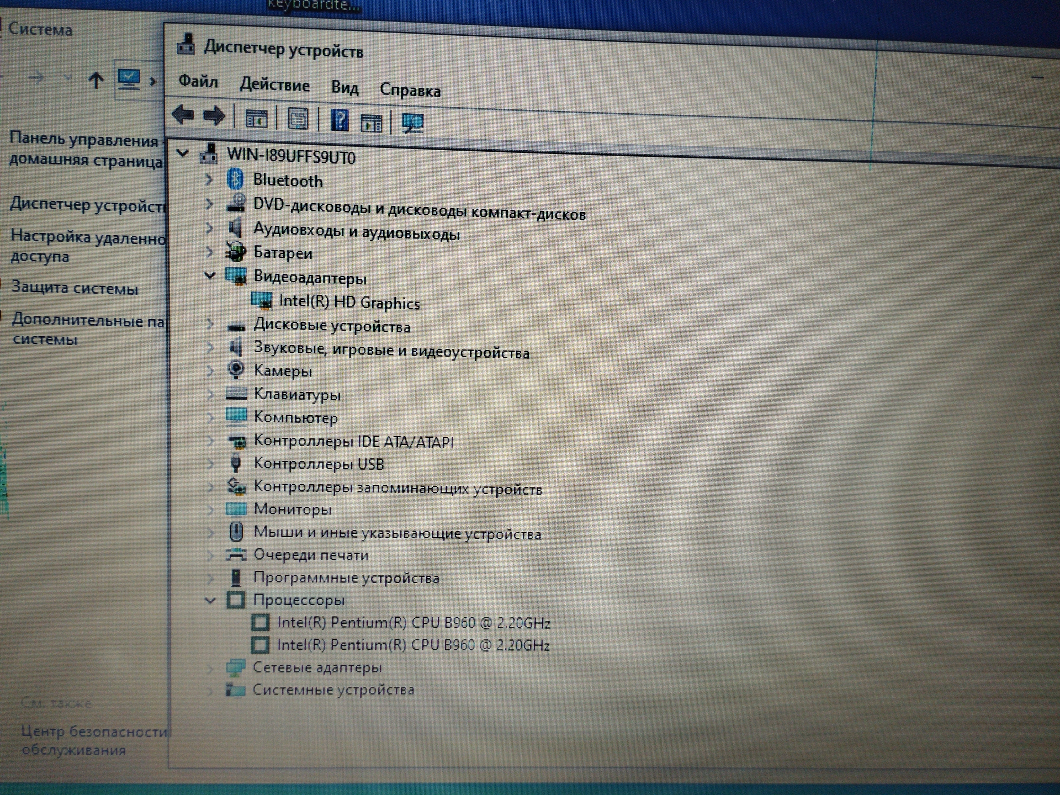Image resolution: width=1060 pixels, height=795 pixels.
Task: Open the Справка menu
Action: [410, 90]
